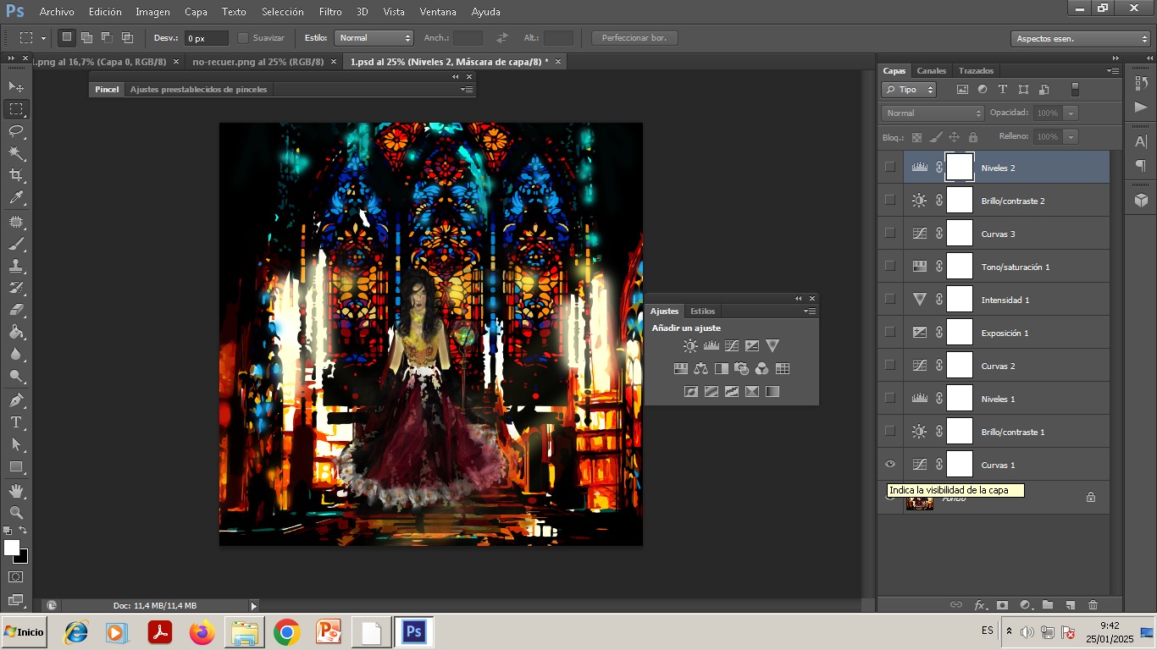1157x650 pixels.
Task: Hide the Curvas 1 layer
Action: [890, 464]
